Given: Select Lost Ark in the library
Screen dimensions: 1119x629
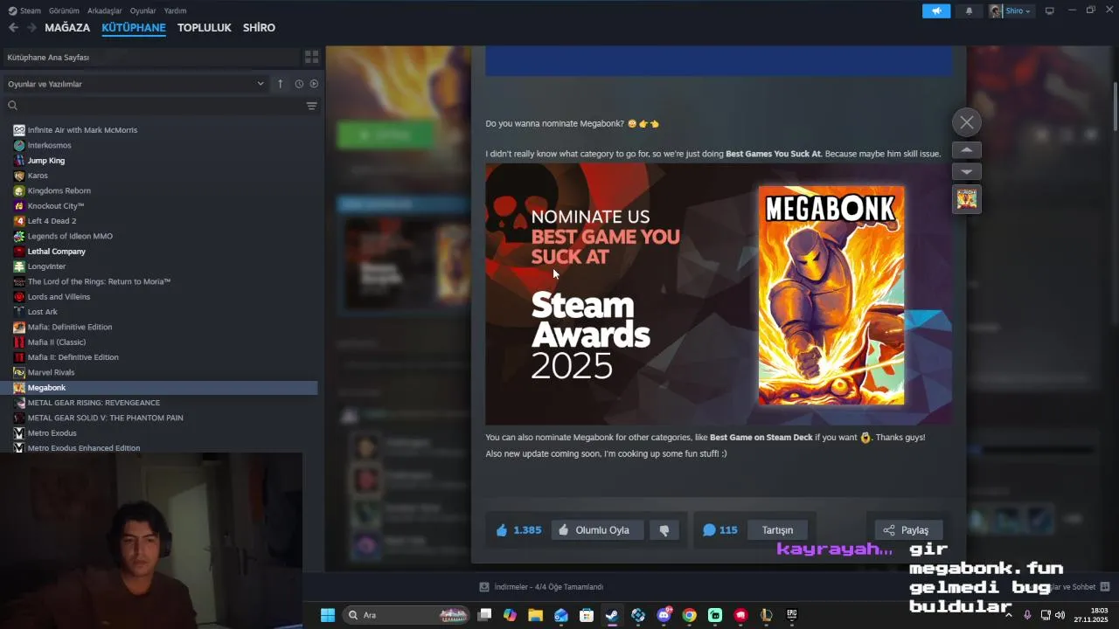Looking at the screenshot, I should [42, 312].
